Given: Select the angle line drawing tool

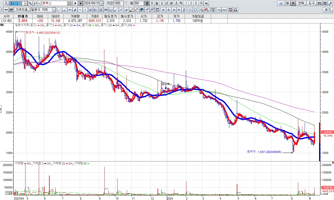Looking at the screenshot, I should pyautogui.click(x=65, y=10).
